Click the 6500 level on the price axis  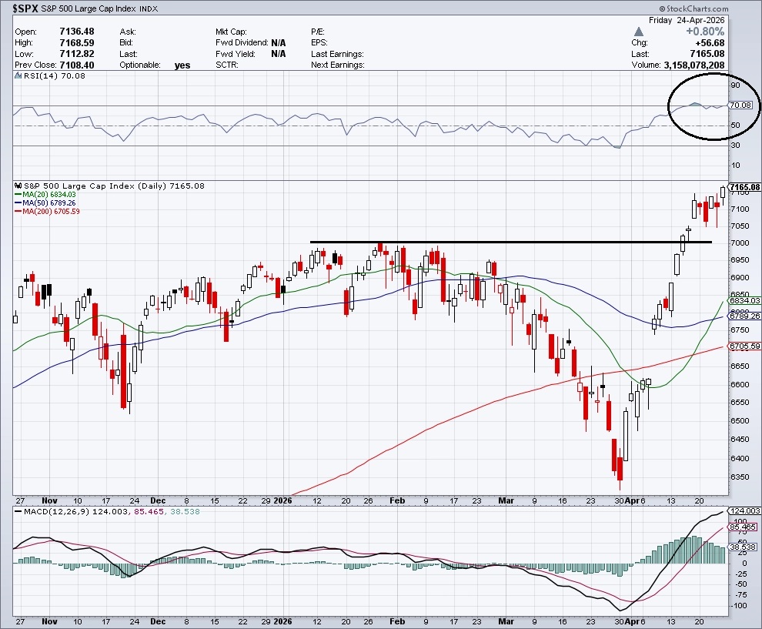(x=740, y=421)
